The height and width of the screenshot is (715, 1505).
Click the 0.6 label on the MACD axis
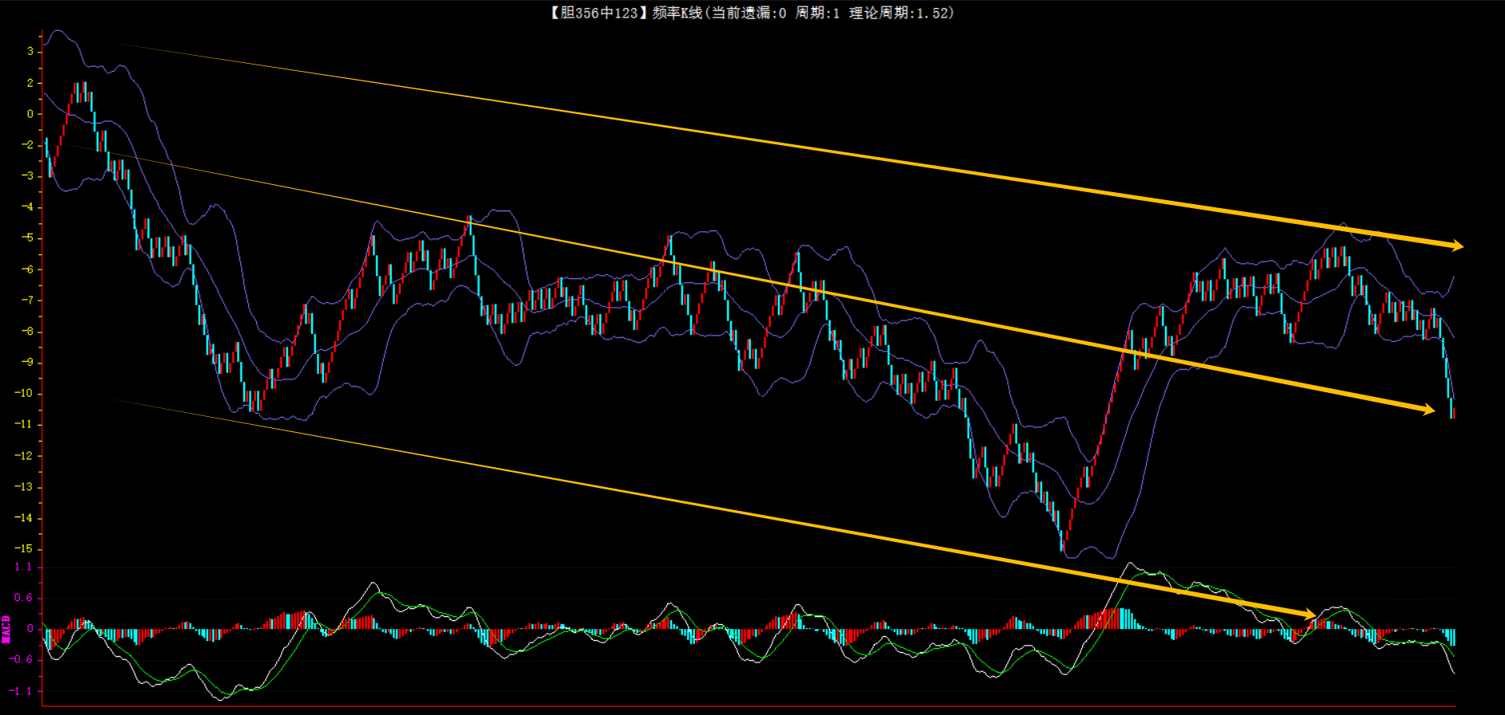pos(24,598)
